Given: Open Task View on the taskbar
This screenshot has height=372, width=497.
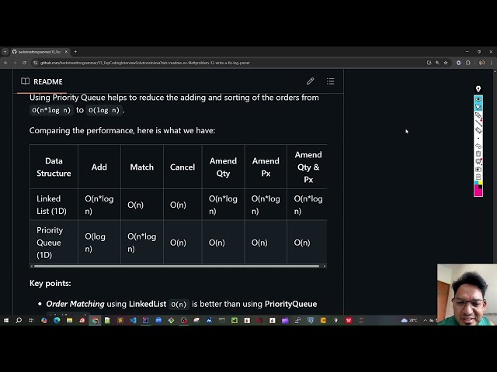Looking at the screenshot, I should click(31, 320).
